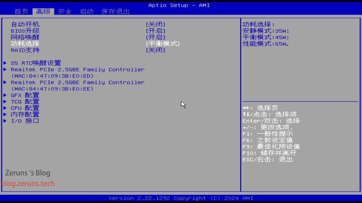Click the Version 2.22.1292 copyright footer

181,198
